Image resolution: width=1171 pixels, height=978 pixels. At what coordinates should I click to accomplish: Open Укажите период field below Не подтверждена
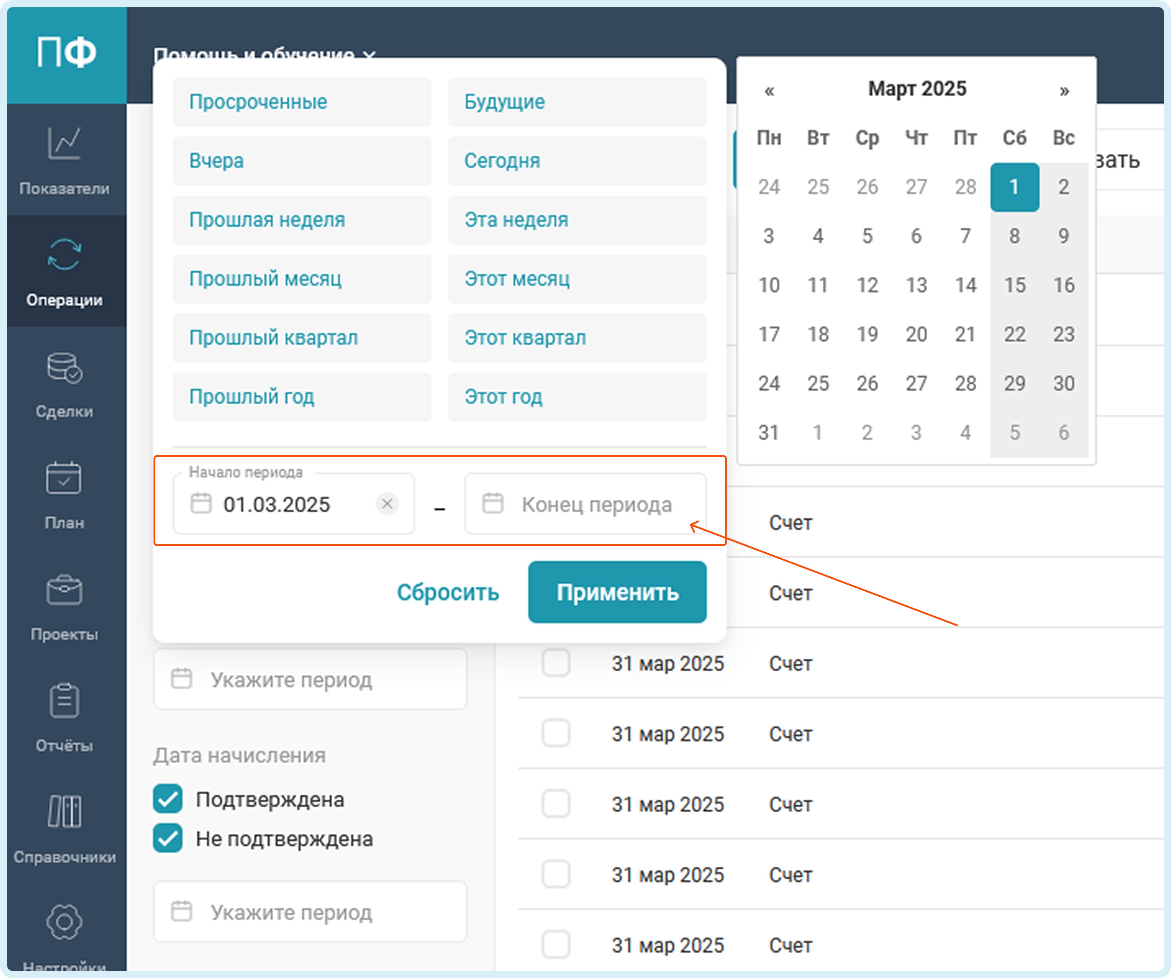tap(310, 912)
